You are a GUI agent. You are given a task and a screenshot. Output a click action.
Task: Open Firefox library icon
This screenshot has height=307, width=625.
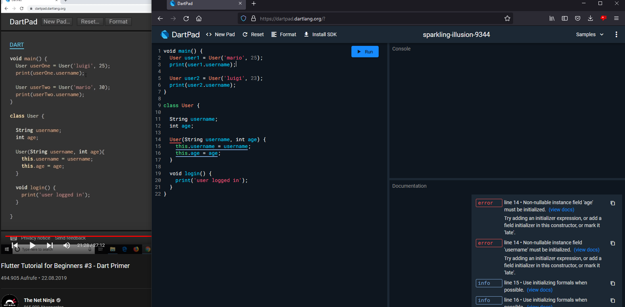tap(552, 19)
